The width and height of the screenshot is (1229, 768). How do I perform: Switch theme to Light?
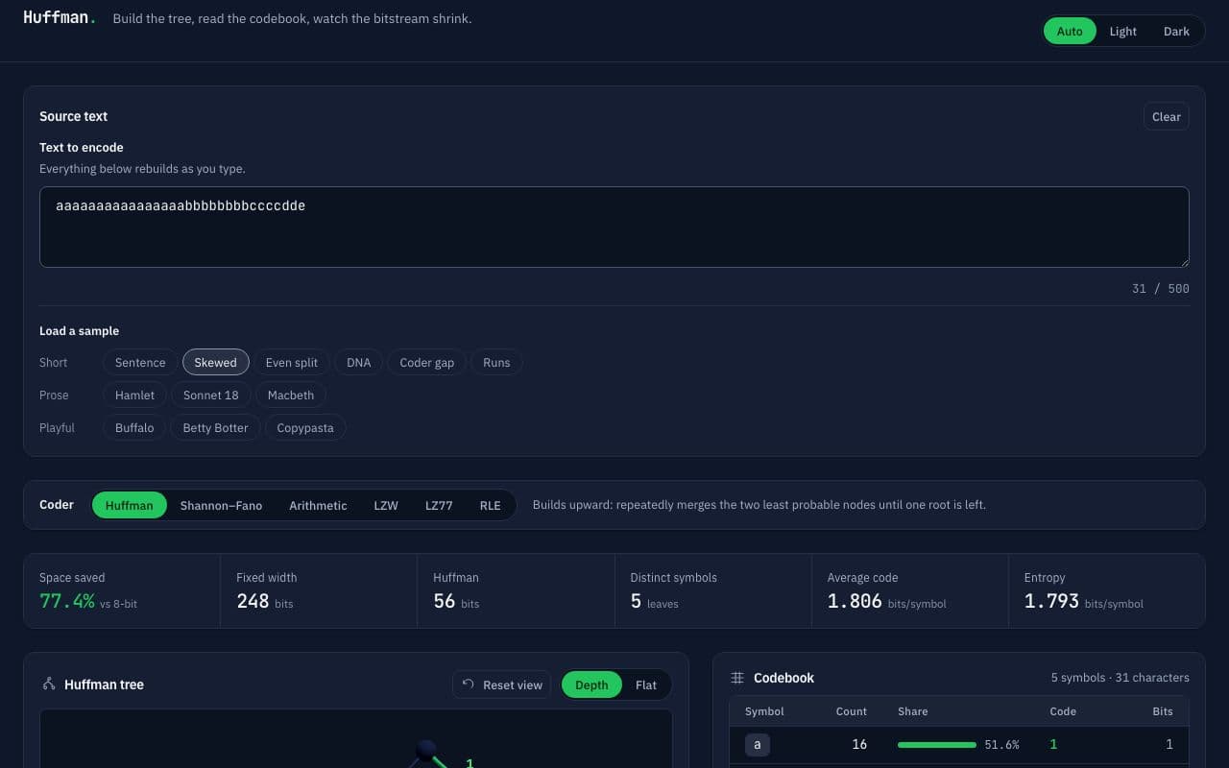(x=1122, y=31)
